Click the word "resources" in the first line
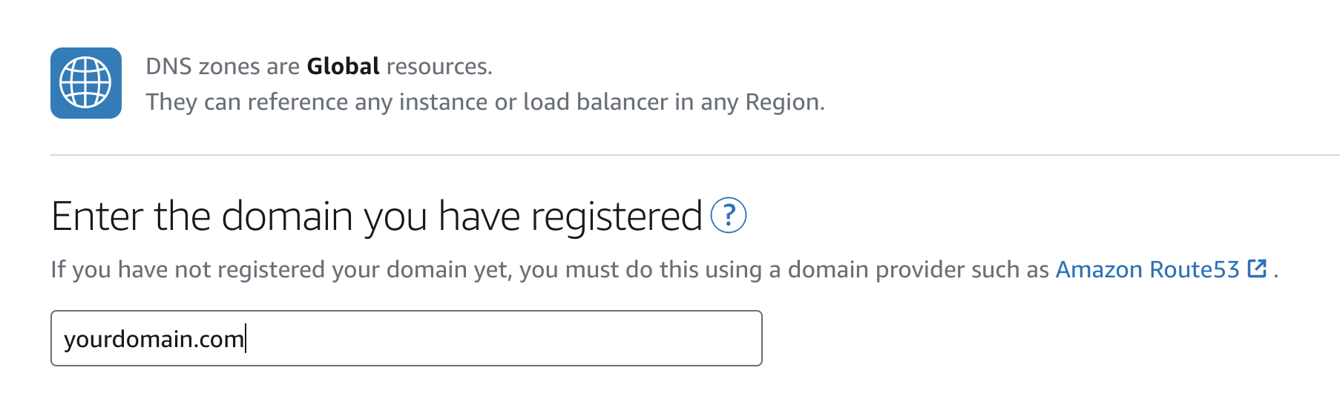1340x402 pixels. click(437, 67)
